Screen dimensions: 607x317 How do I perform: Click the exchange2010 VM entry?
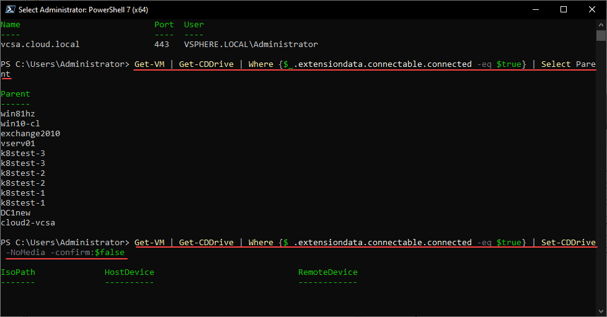(30, 134)
